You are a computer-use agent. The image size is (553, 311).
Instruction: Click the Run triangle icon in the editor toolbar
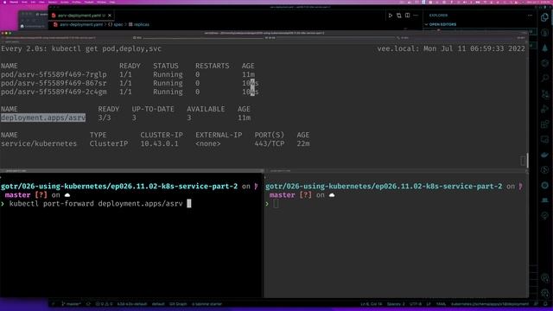pos(390,16)
